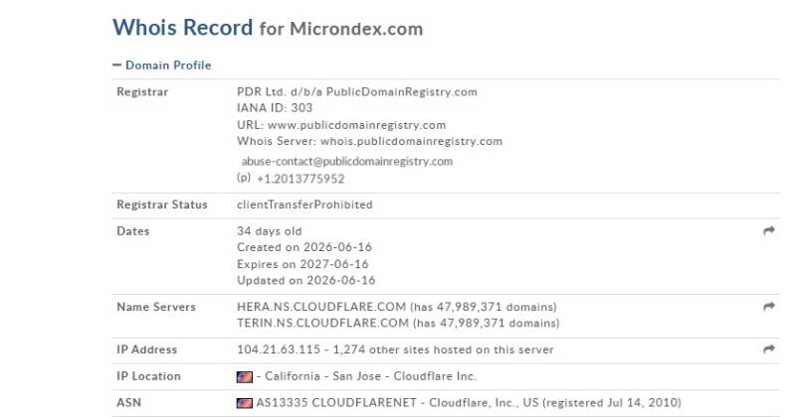The image size is (796, 417).
Task: Open the abuse-contact@publicdomainregistry.com email
Action: (346, 162)
